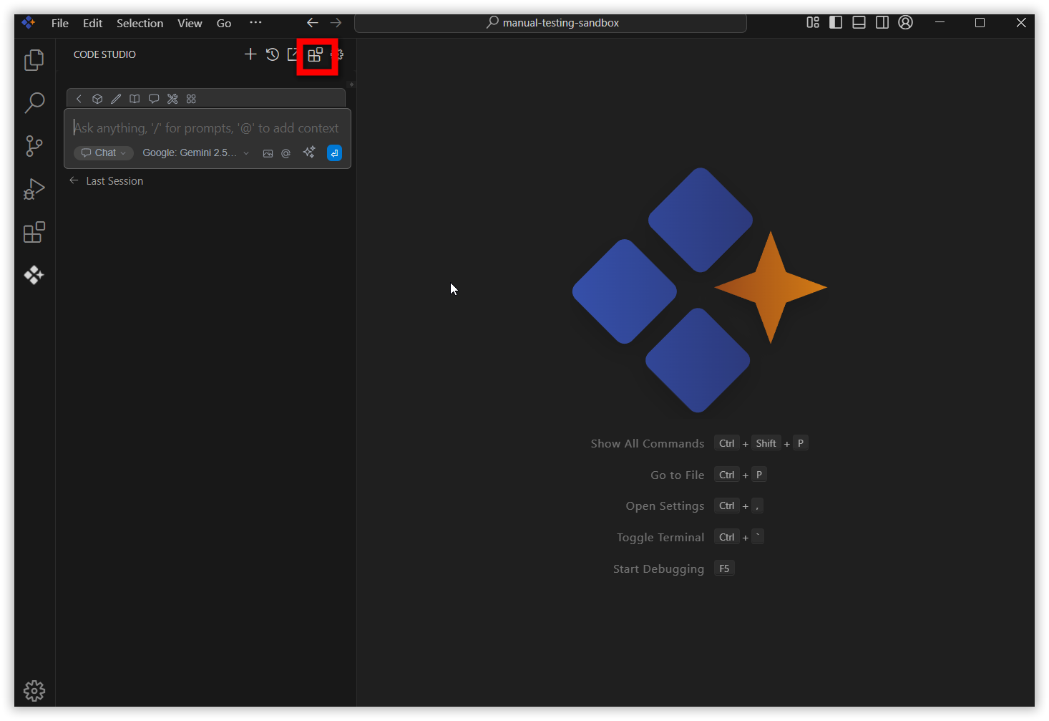Open the File menu
This screenshot has height=721, width=1049.
tap(60, 23)
